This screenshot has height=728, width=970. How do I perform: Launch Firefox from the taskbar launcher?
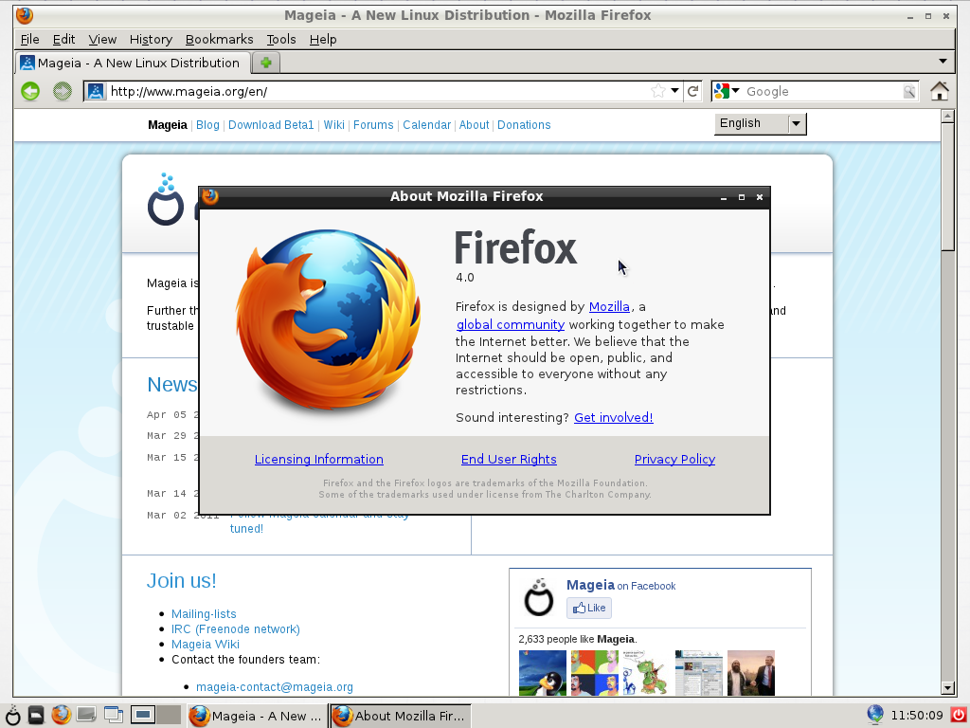coord(61,715)
